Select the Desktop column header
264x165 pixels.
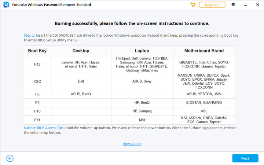click(81, 51)
